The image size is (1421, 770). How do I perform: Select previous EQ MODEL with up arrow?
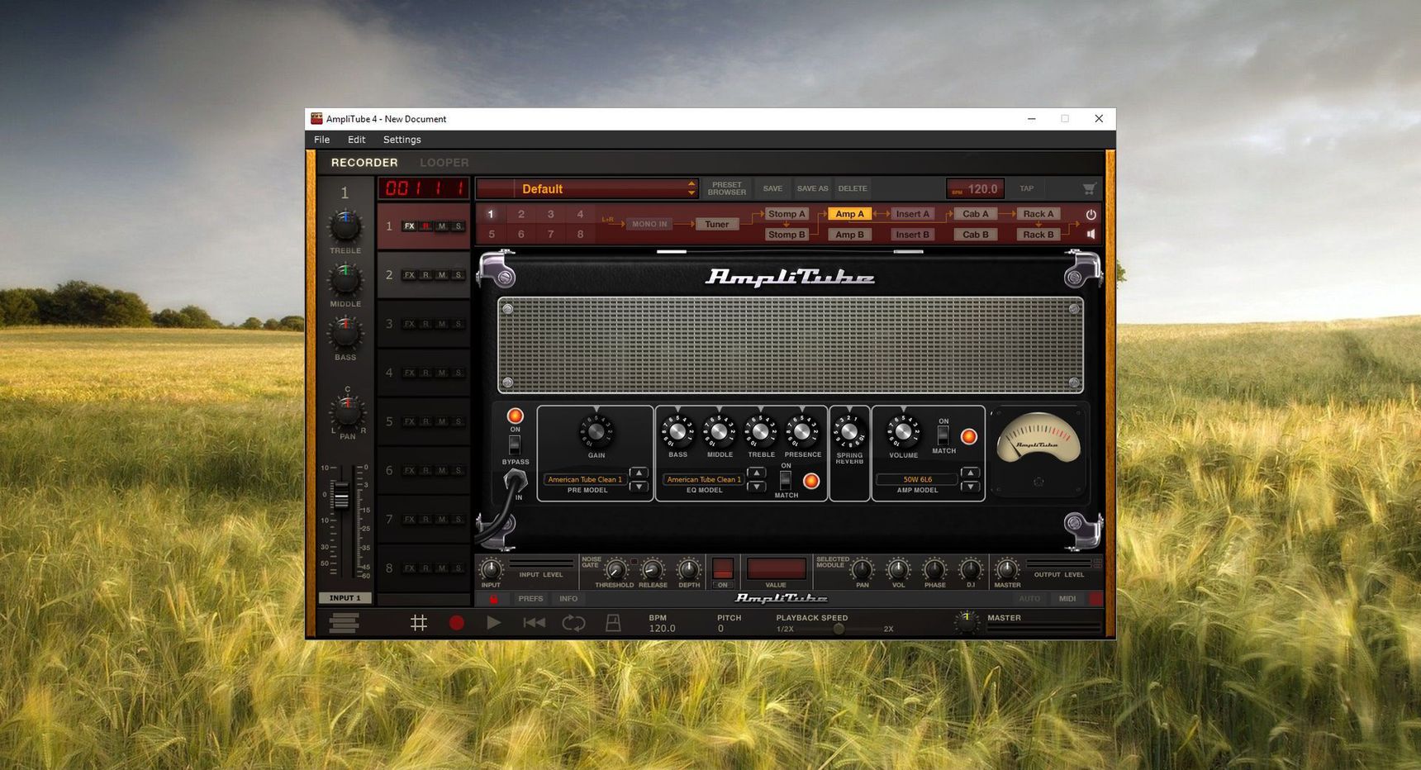tap(756, 473)
